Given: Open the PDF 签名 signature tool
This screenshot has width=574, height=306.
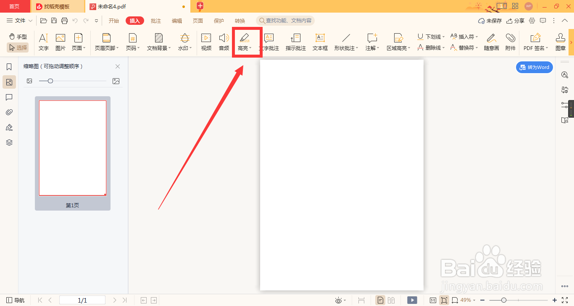Looking at the screenshot, I should click(536, 42).
